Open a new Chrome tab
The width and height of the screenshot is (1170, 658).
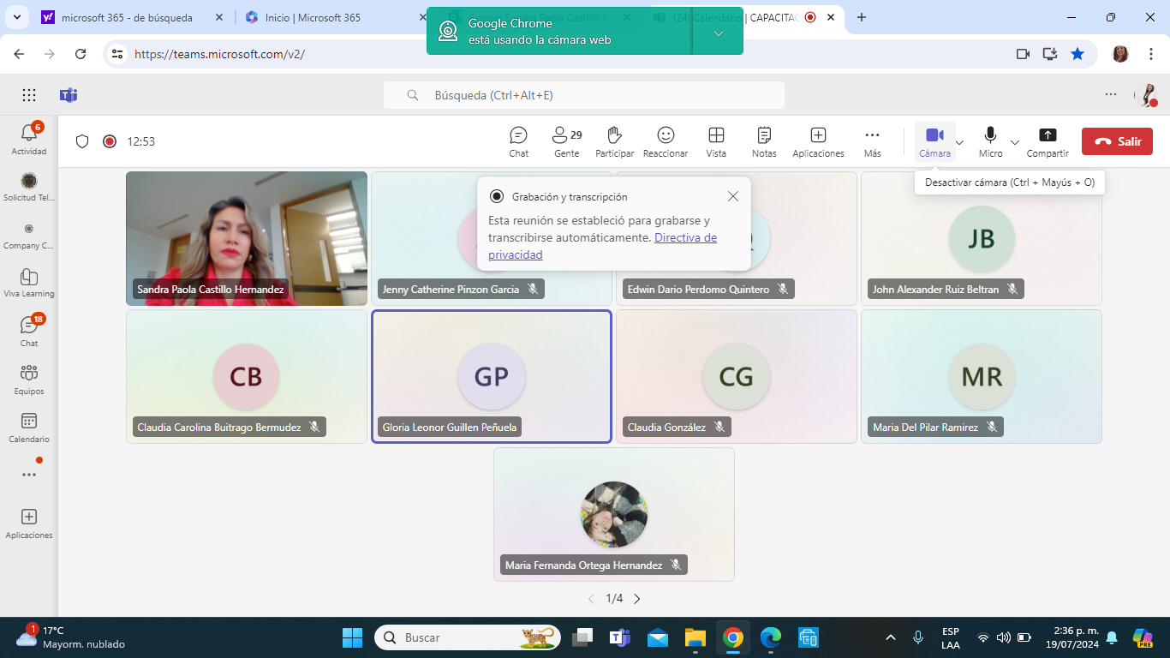(x=862, y=17)
